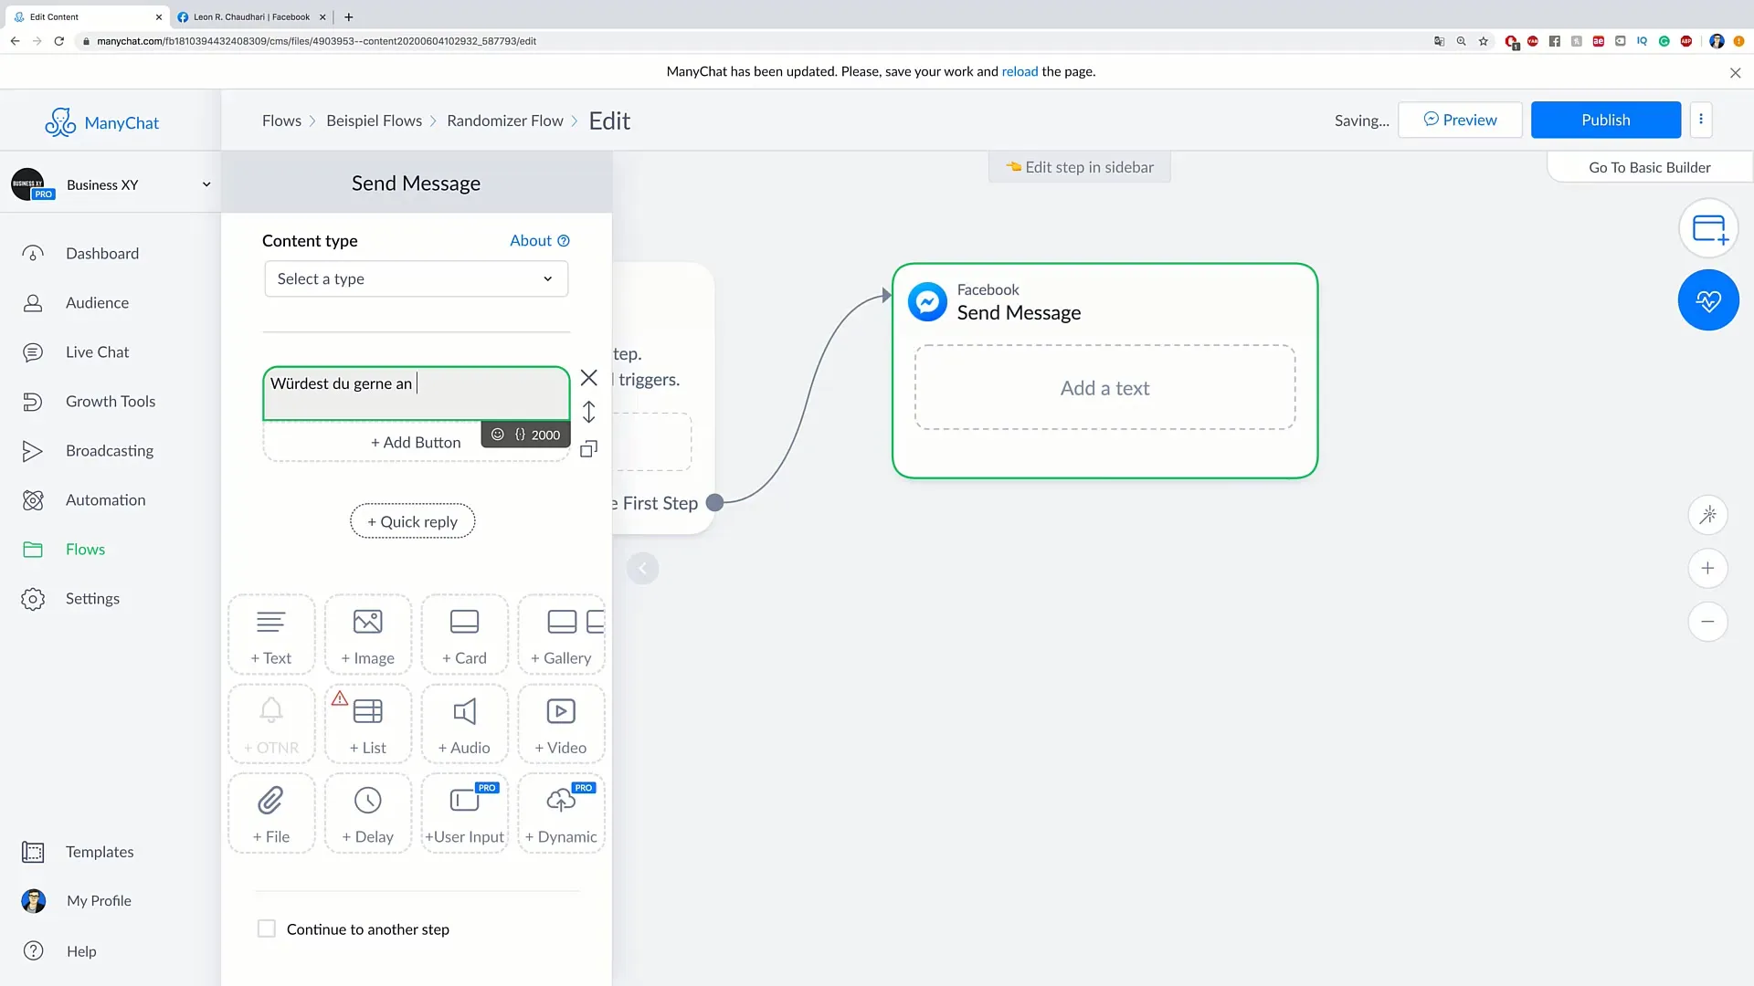
Task: Select the Add List content block
Action: pos(367,722)
